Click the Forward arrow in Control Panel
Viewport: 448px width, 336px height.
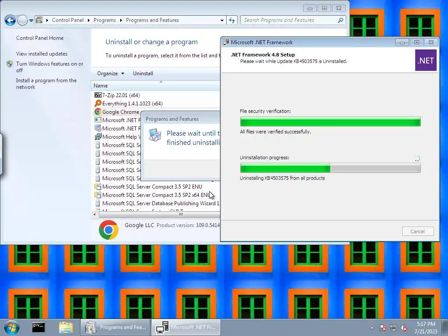tap(22, 20)
